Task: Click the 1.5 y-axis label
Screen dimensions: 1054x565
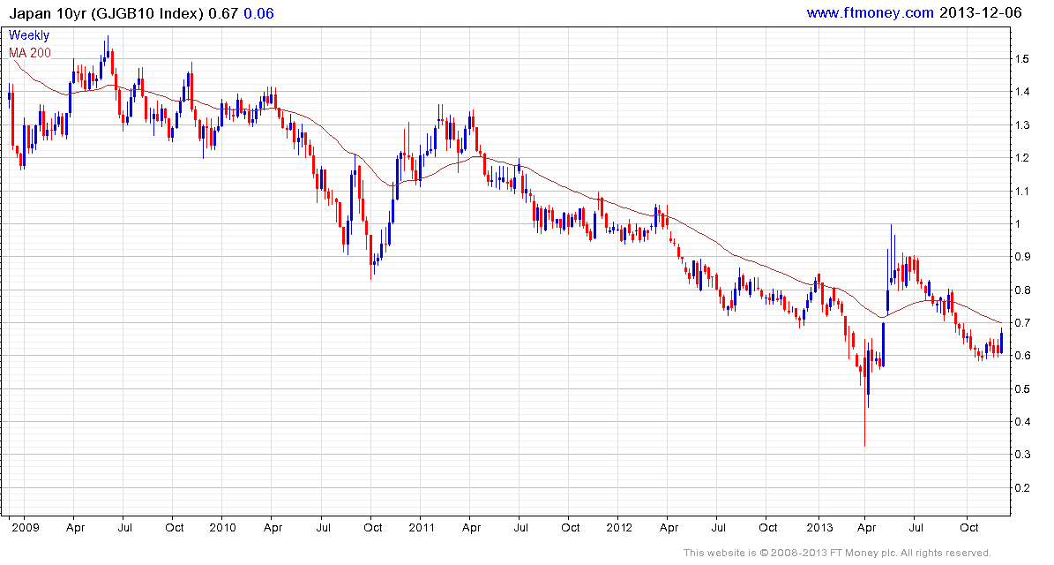Action: 1021,59
